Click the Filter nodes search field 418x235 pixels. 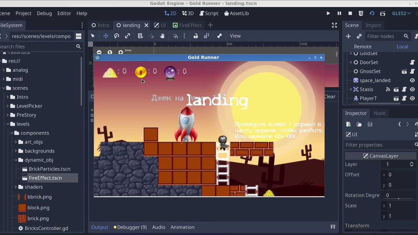point(384,36)
